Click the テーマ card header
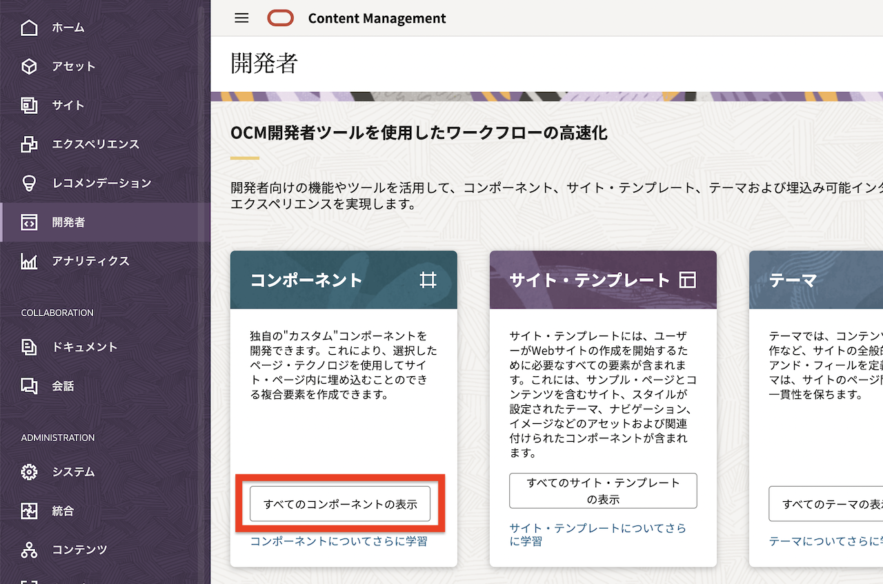Image resolution: width=883 pixels, height=584 pixels. (816, 280)
